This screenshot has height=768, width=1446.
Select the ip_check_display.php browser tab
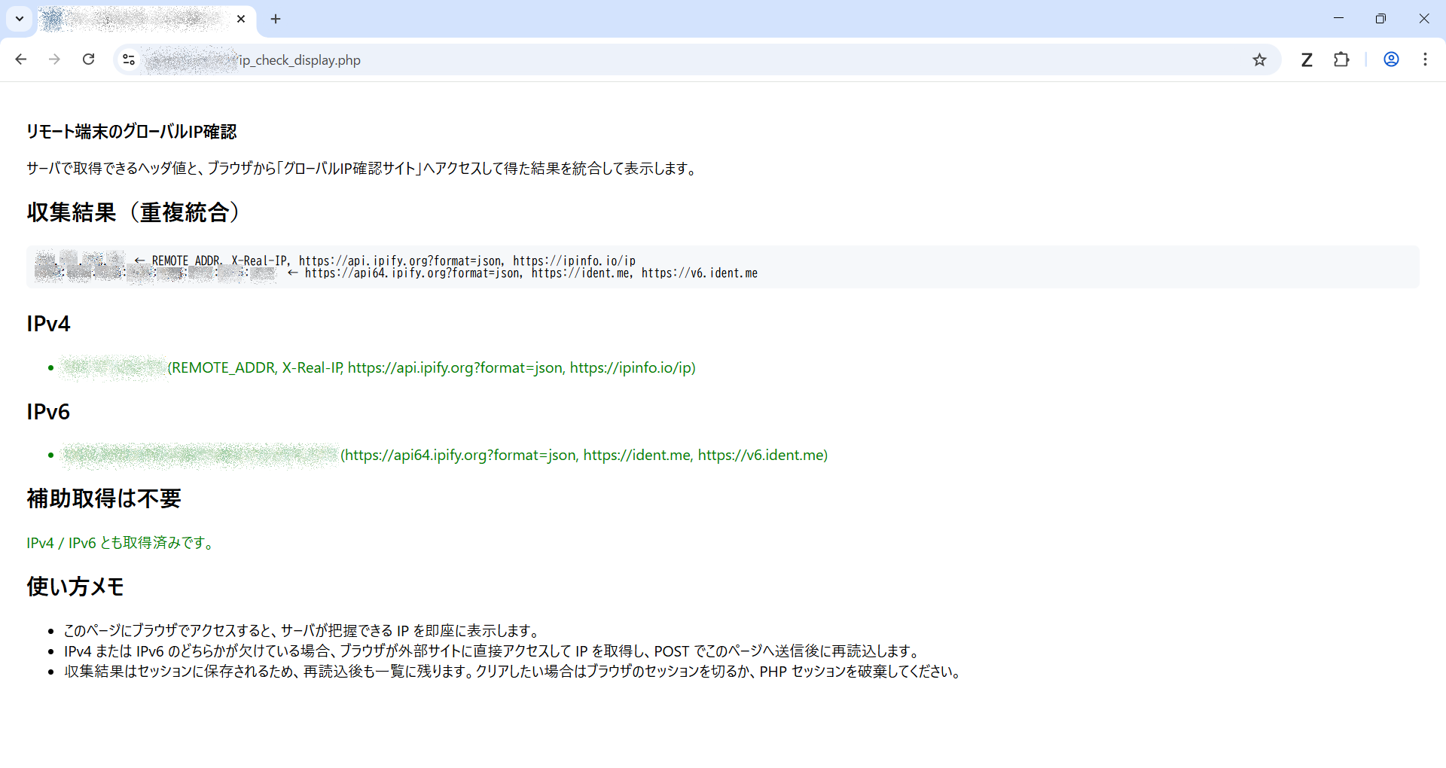tap(136, 20)
